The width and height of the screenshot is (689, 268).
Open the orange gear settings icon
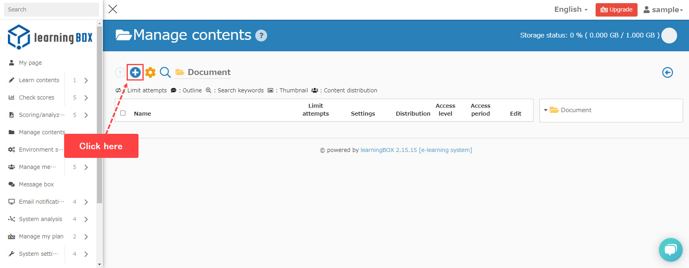point(150,72)
